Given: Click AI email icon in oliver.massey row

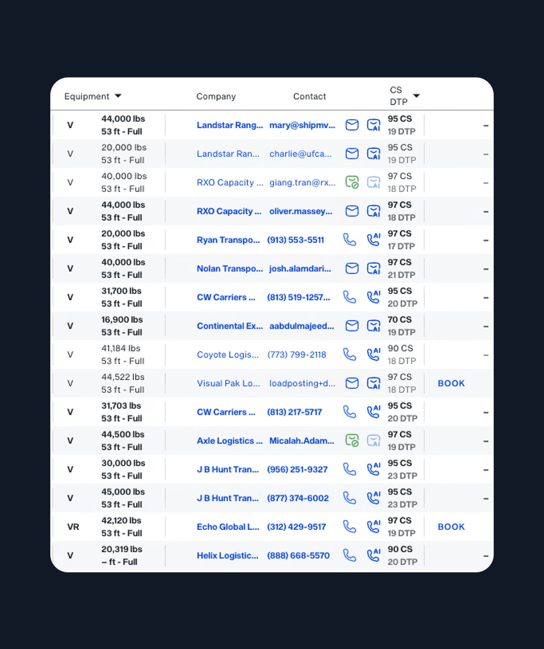Looking at the screenshot, I should (373, 211).
